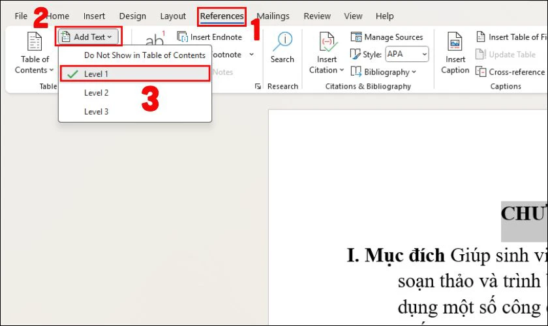Switch to the Layout ribbon tab
The width and height of the screenshot is (548, 326).
pos(173,16)
